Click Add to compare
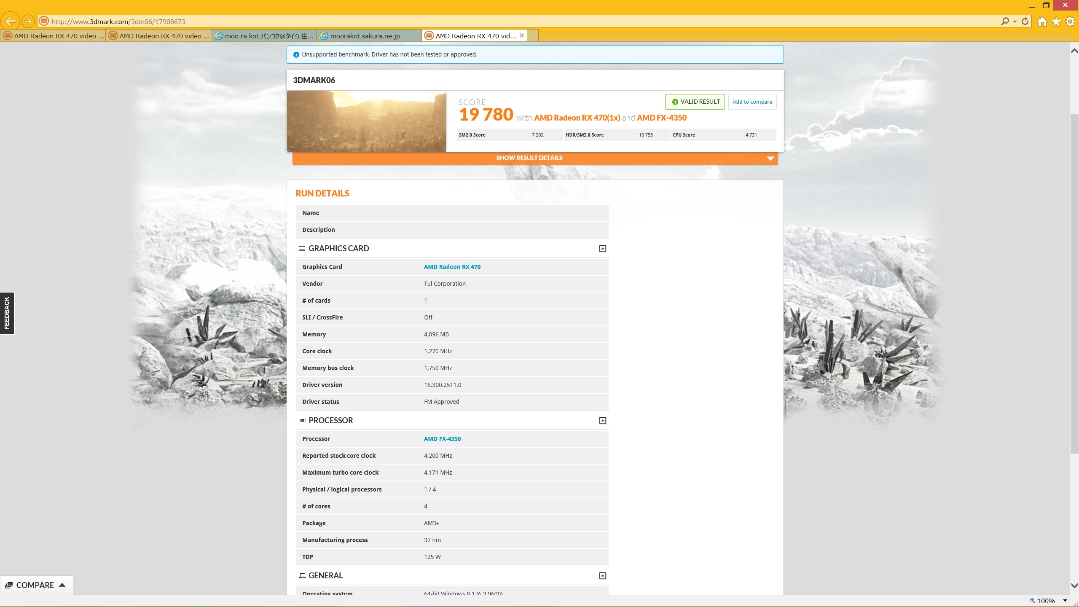Viewport: 1079px width, 607px height. tap(752, 102)
